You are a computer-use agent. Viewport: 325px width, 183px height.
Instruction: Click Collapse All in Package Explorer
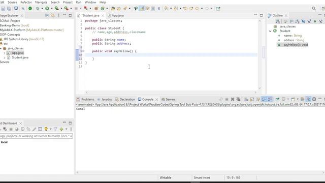[47, 15]
